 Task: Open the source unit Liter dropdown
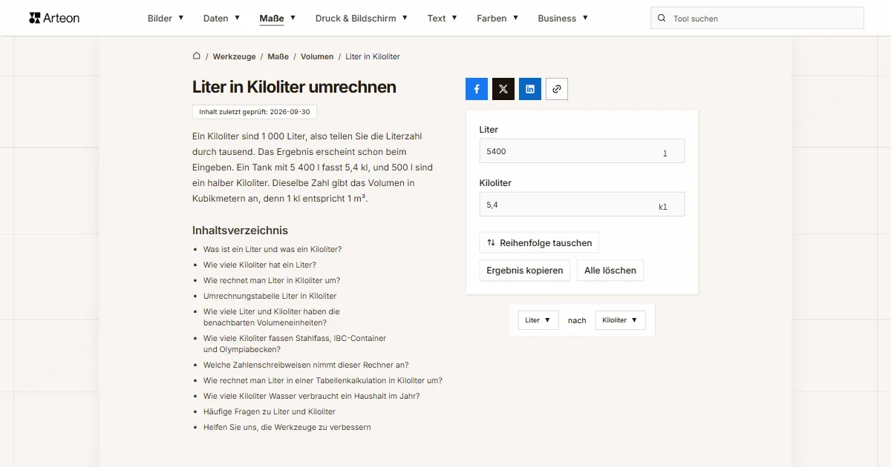(538, 320)
